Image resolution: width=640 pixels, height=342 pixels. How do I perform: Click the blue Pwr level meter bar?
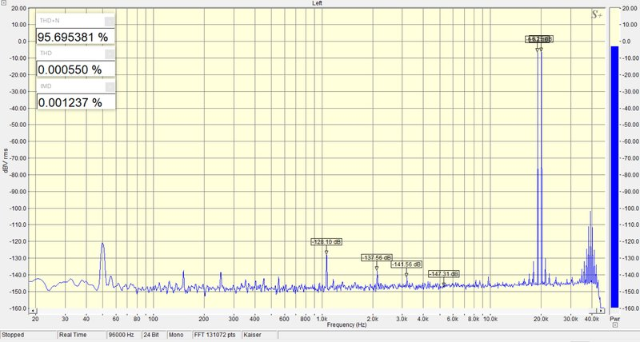[x=614, y=177]
